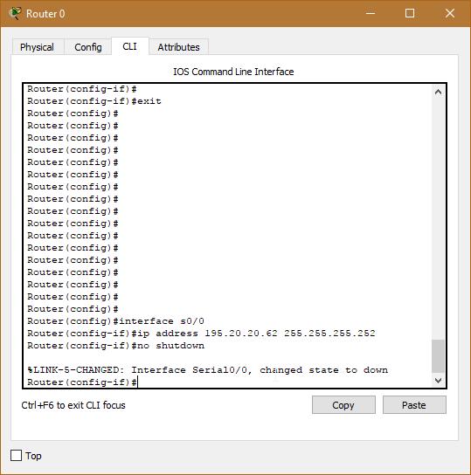Click the 'interface s0/0' command line
Screen dimensions: 471x475
pos(115,321)
